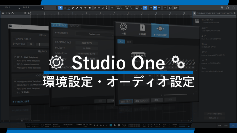
Task: Click the 200.00 tempo field
Action: (175, 124)
